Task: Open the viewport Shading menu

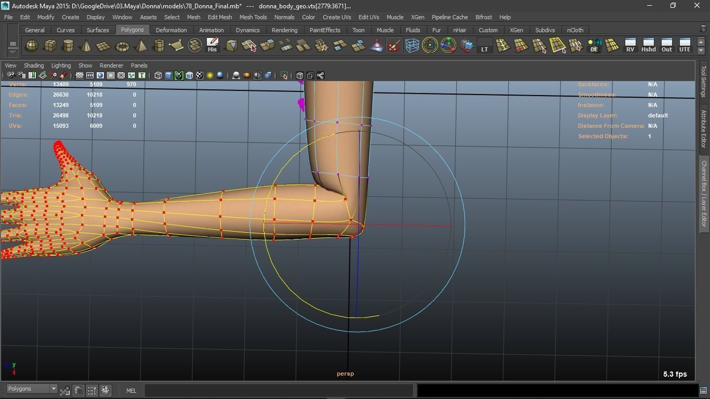Action: [34, 65]
